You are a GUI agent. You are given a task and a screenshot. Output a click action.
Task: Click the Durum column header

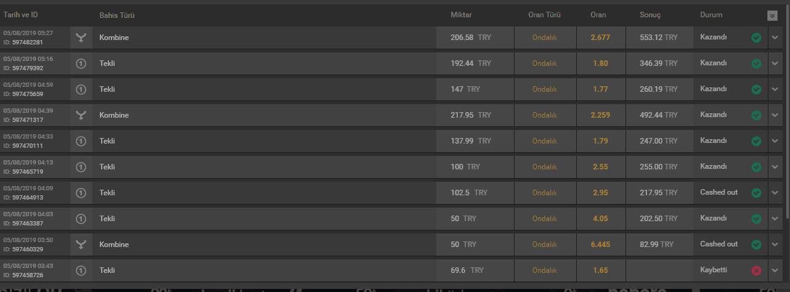coord(711,14)
